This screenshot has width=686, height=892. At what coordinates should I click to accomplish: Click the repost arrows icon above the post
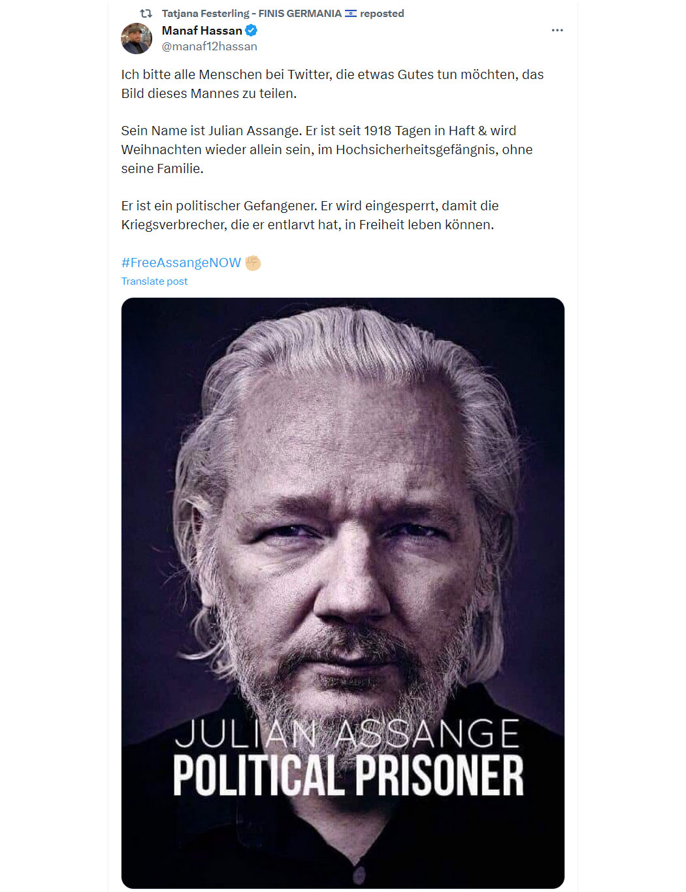tap(146, 13)
